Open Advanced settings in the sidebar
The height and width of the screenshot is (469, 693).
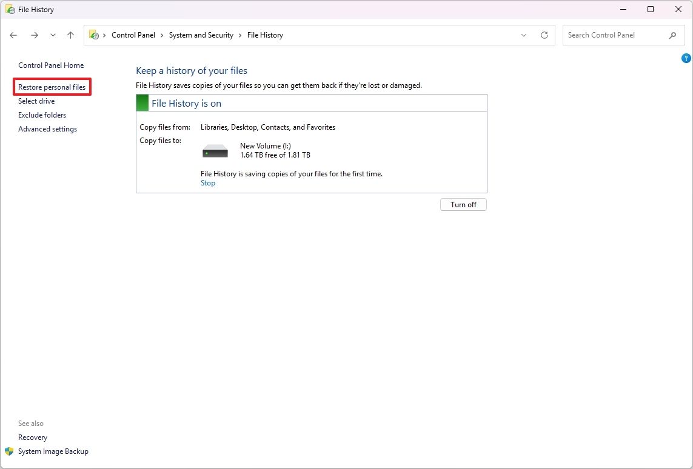47,128
